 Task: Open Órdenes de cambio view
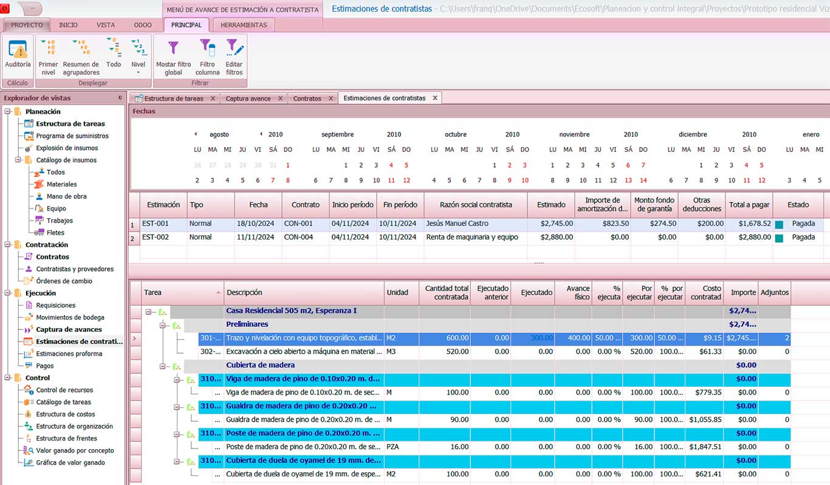pos(64,281)
